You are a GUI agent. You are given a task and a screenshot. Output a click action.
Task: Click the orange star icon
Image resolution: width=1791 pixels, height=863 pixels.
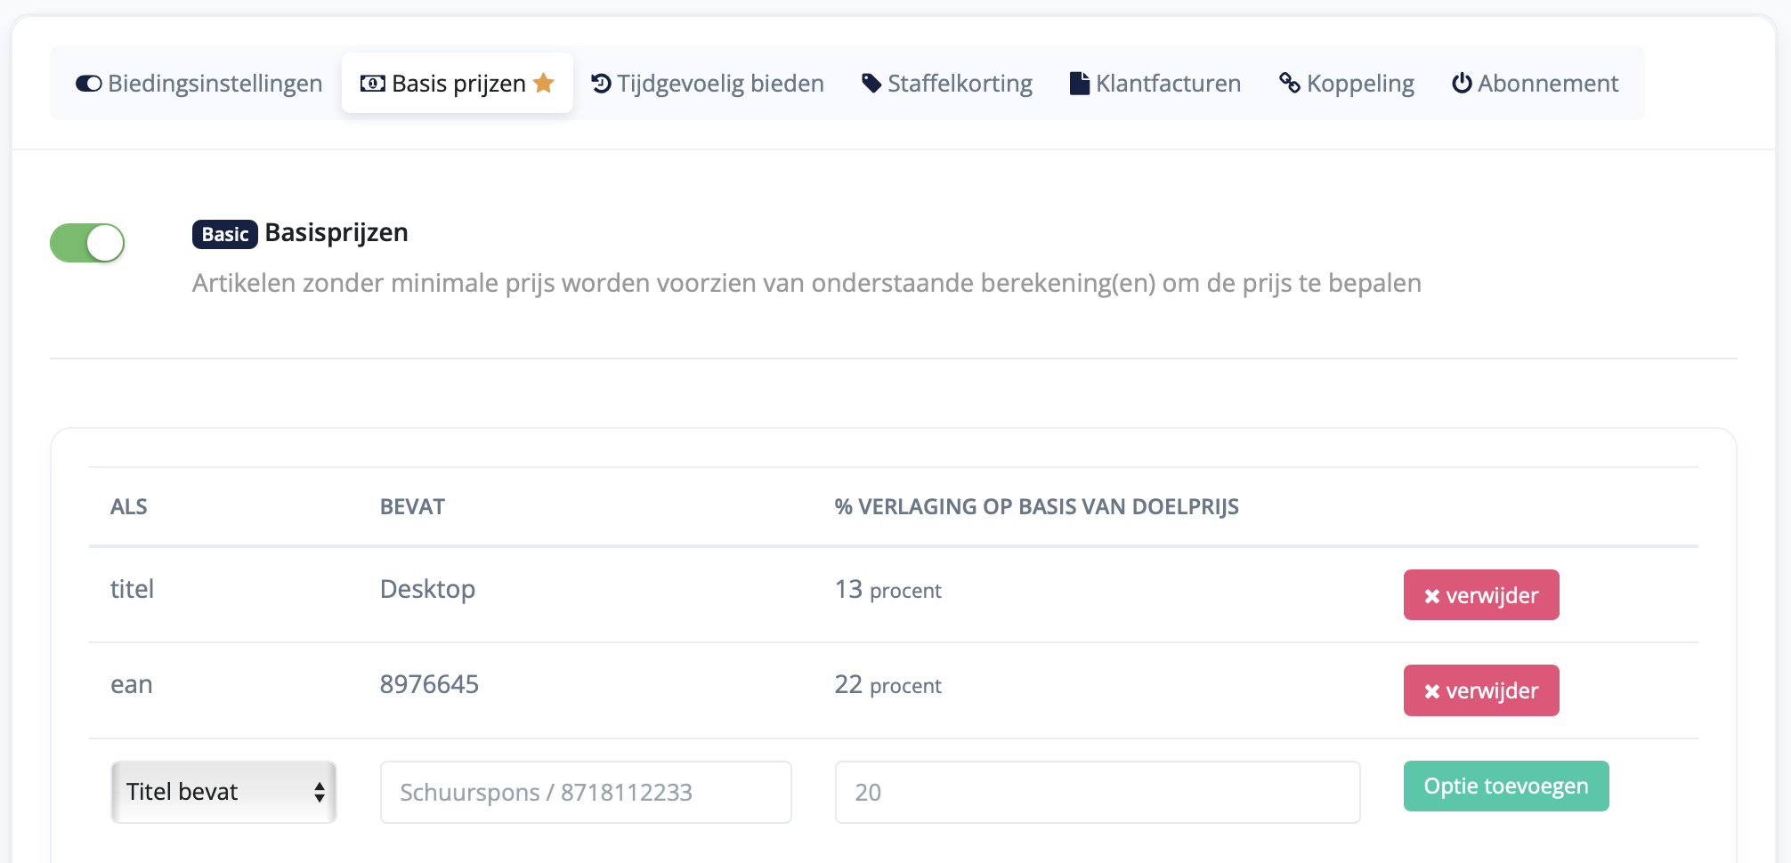[x=544, y=83]
